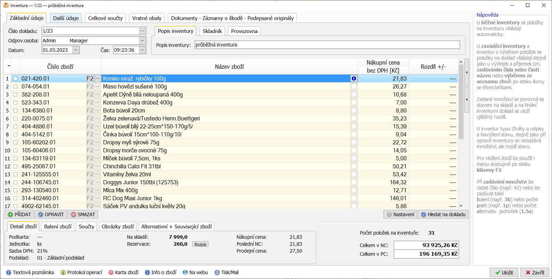
Task: Open the Tisk/Mail option
Action: (x=227, y=272)
